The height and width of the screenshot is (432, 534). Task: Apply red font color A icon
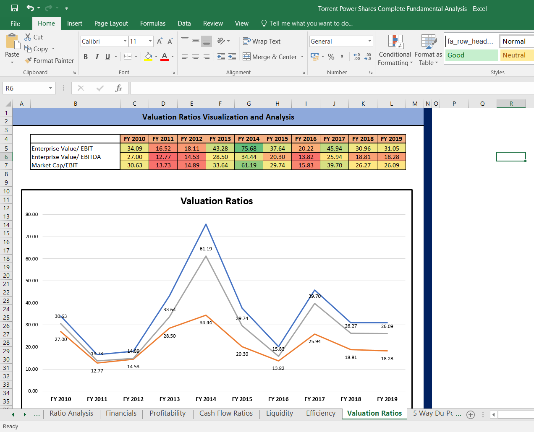(x=165, y=57)
